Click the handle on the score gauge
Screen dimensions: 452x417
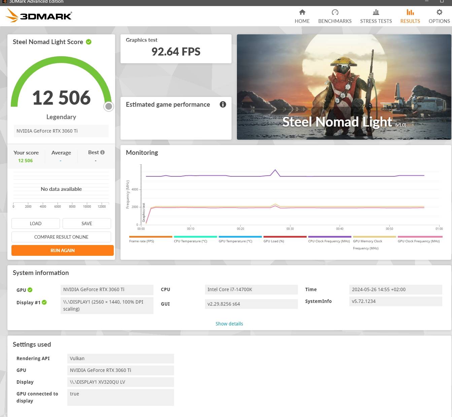coord(108,106)
